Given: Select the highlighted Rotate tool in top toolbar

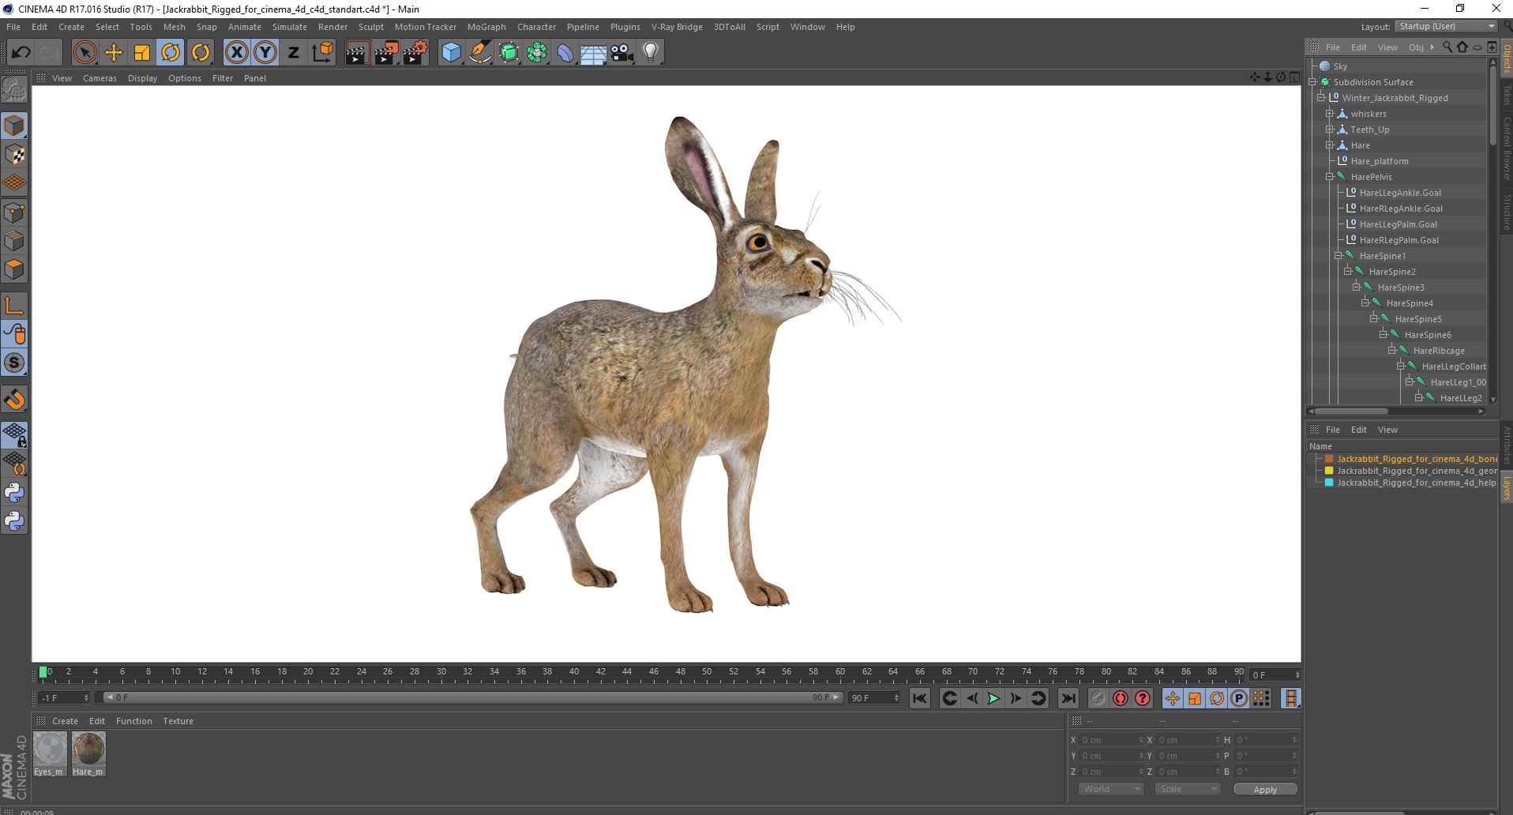Looking at the screenshot, I should 171,53.
